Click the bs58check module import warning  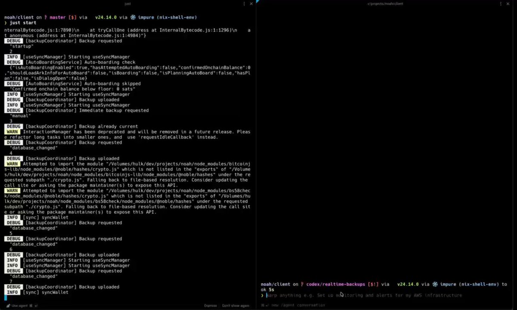point(127,201)
